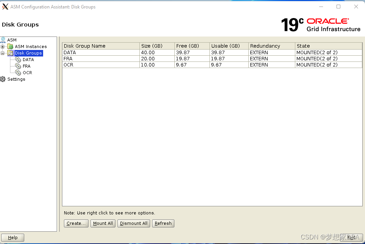Close the ASM Configuration Assistant window

click(356, 7)
